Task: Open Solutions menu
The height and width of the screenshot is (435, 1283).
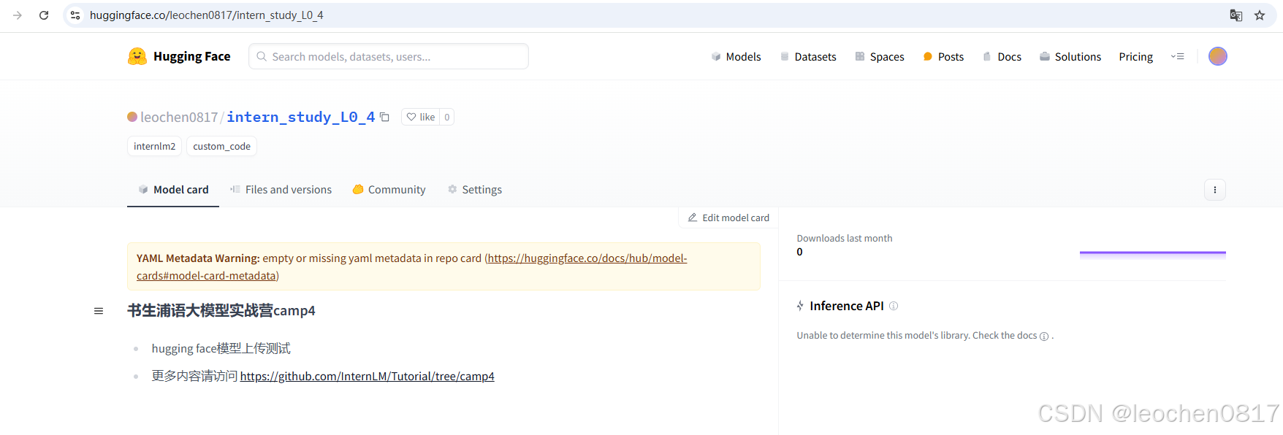Action: click(1070, 56)
